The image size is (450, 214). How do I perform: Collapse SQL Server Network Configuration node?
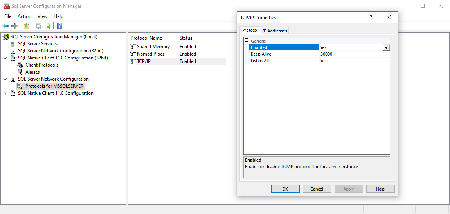pos(5,79)
